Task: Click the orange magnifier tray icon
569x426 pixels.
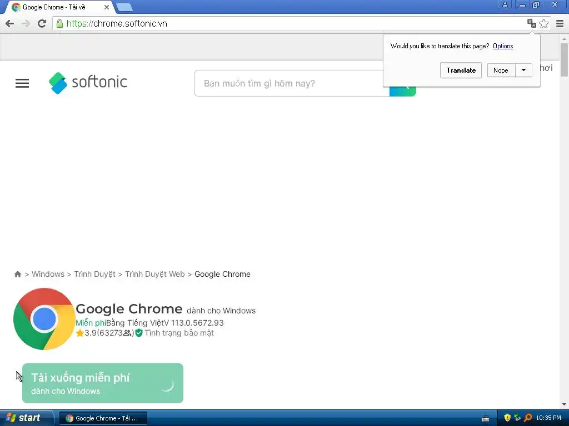Action: click(528, 418)
